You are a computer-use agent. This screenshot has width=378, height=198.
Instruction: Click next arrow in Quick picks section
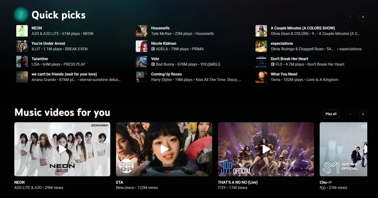[363, 17]
